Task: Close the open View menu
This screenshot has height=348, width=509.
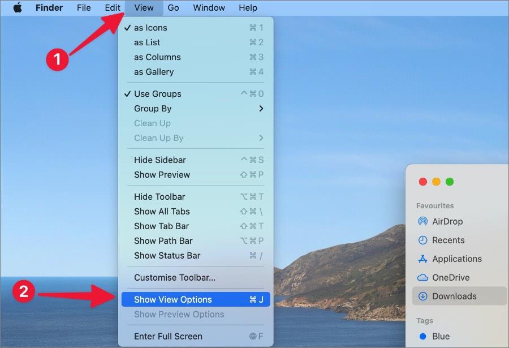Action: click(x=144, y=7)
